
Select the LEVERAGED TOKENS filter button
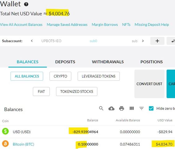click(x=99, y=76)
